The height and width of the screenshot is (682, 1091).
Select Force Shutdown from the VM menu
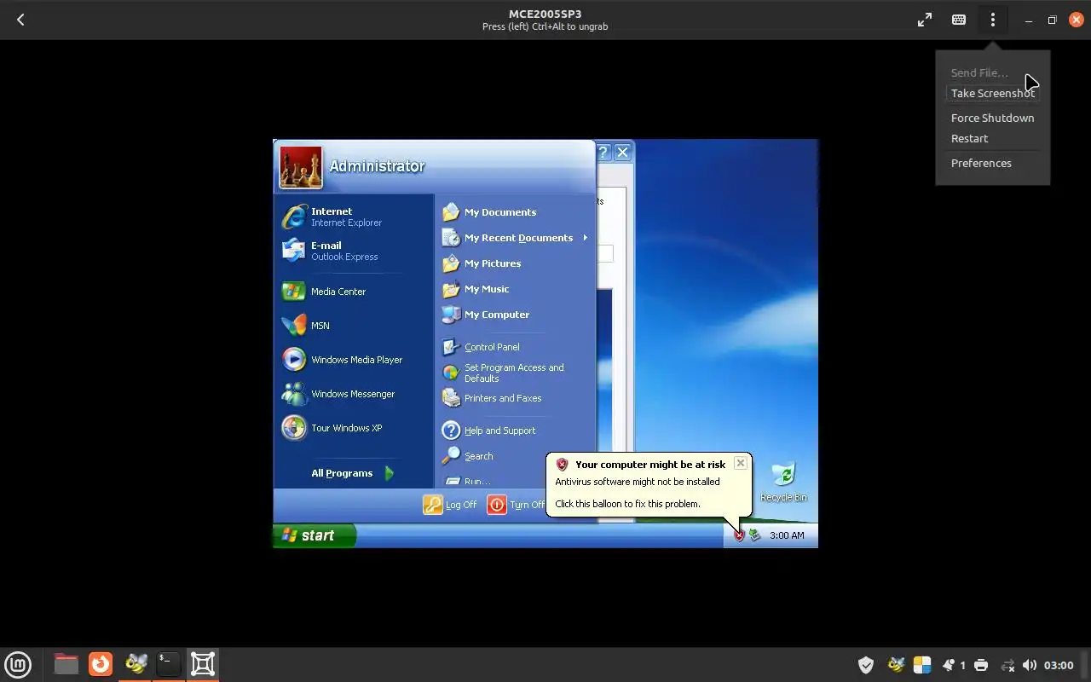point(993,118)
